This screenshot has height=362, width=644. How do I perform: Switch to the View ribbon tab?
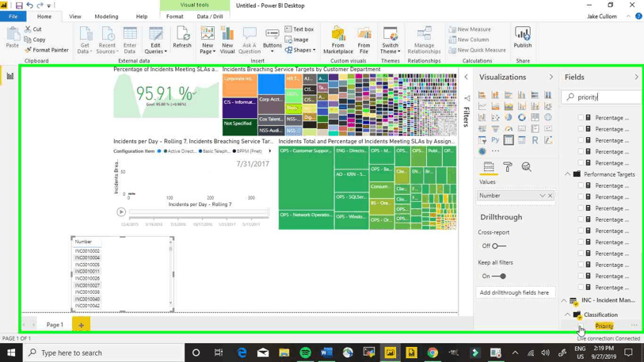pos(75,17)
